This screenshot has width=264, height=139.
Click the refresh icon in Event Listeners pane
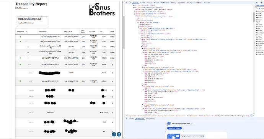coord(257,8)
